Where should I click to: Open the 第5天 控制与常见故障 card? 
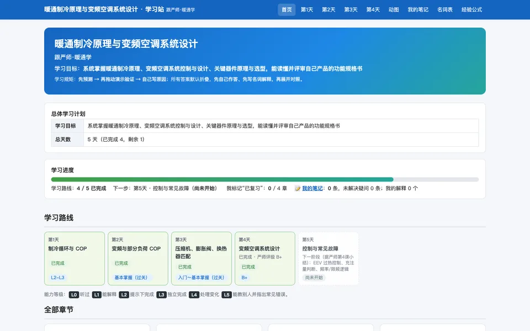click(328, 259)
